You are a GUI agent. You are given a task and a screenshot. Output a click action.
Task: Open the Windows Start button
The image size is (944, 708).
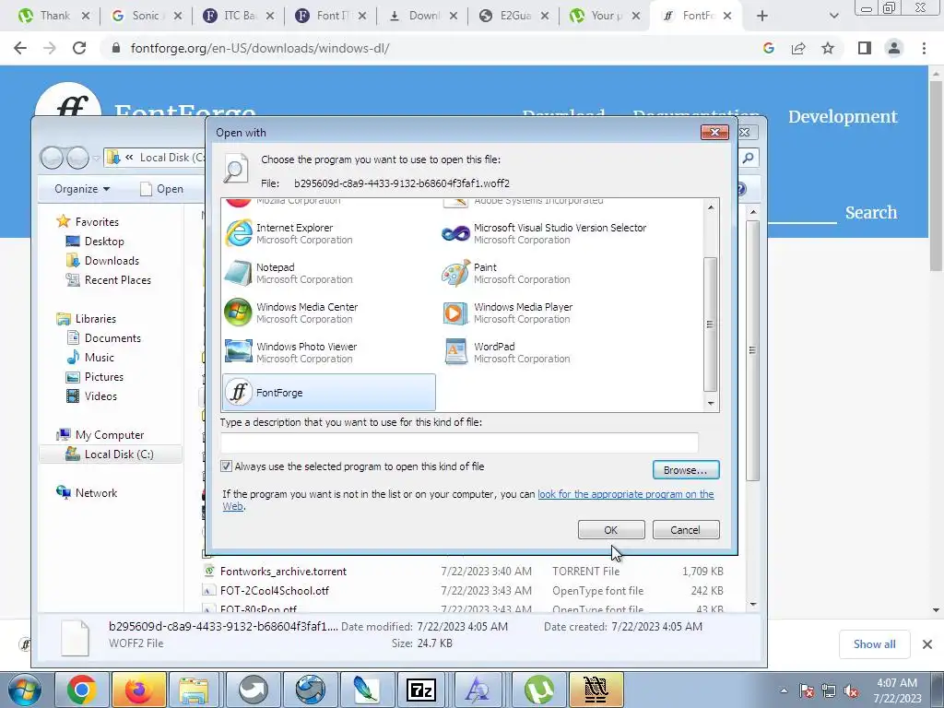25,690
